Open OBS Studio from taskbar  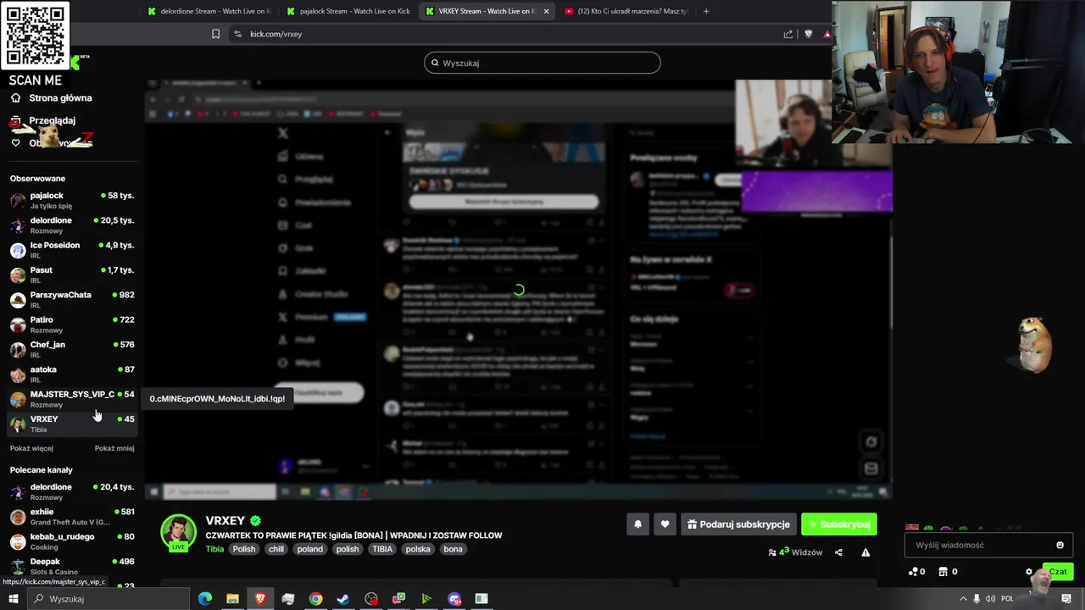[x=371, y=599]
